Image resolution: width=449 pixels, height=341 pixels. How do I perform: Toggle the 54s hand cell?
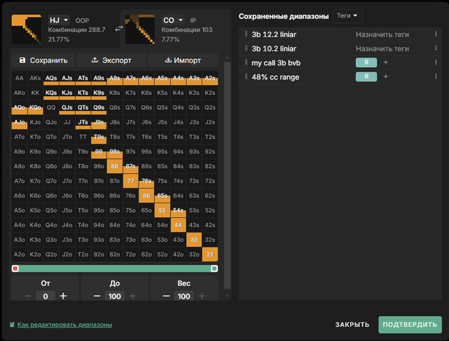pos(178,210)
